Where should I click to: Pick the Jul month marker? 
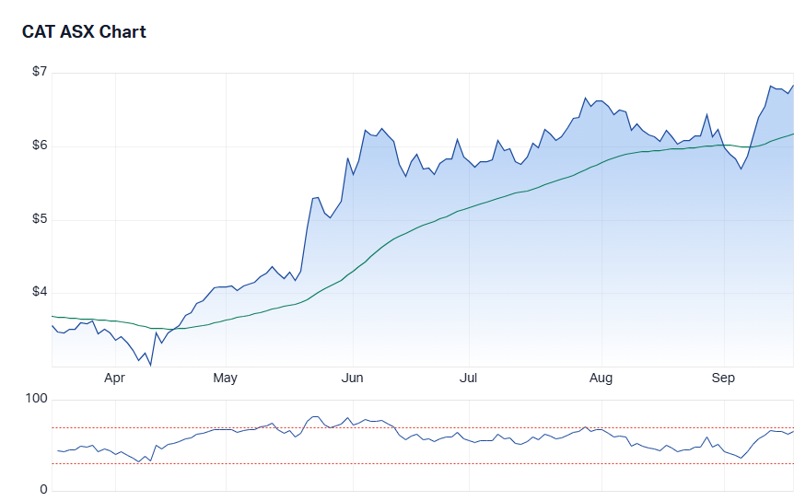tap(468, 378)
